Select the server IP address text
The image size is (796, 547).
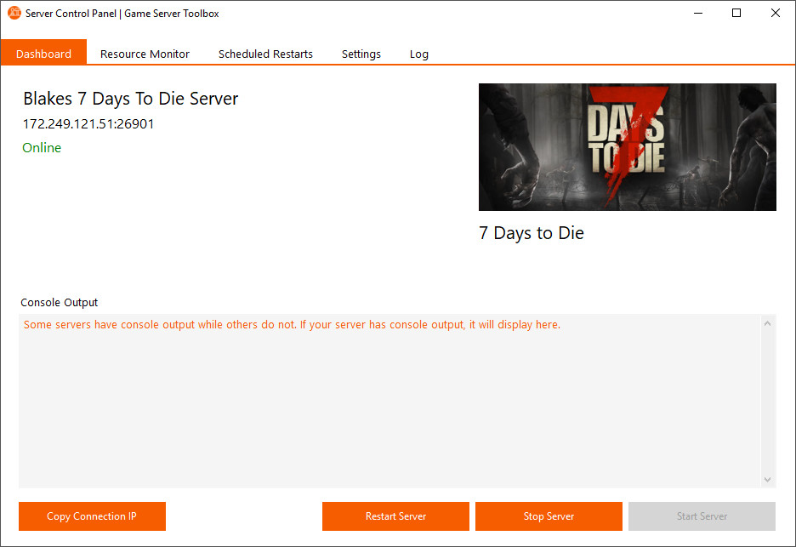click(88, 123)
